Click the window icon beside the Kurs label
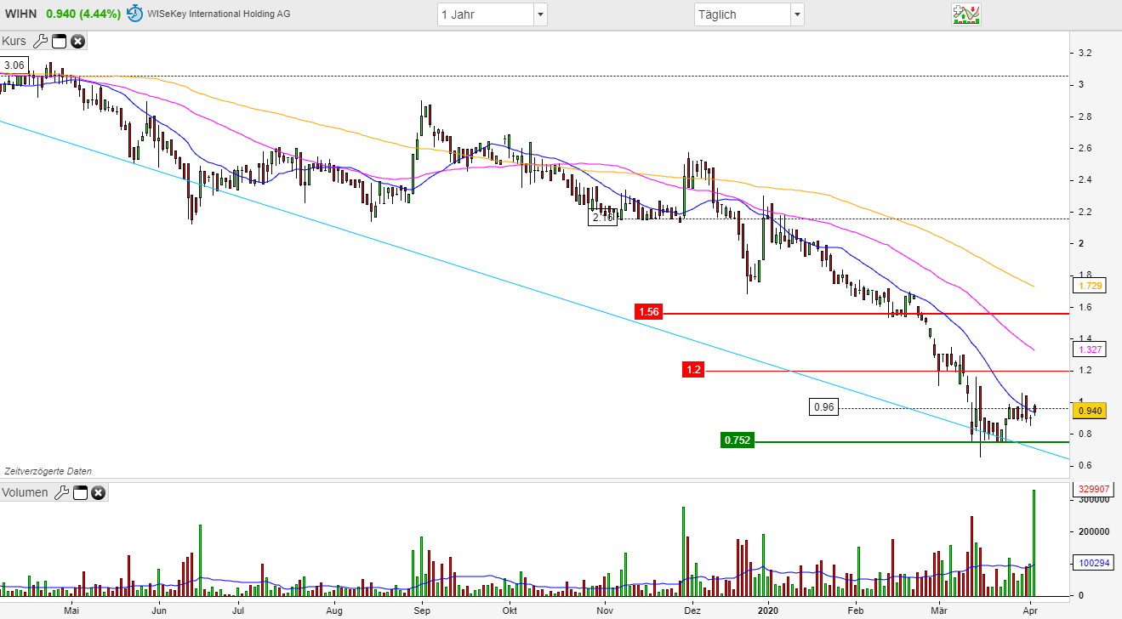Screen dimensions: 1122x619 click(x=58, y=41)
